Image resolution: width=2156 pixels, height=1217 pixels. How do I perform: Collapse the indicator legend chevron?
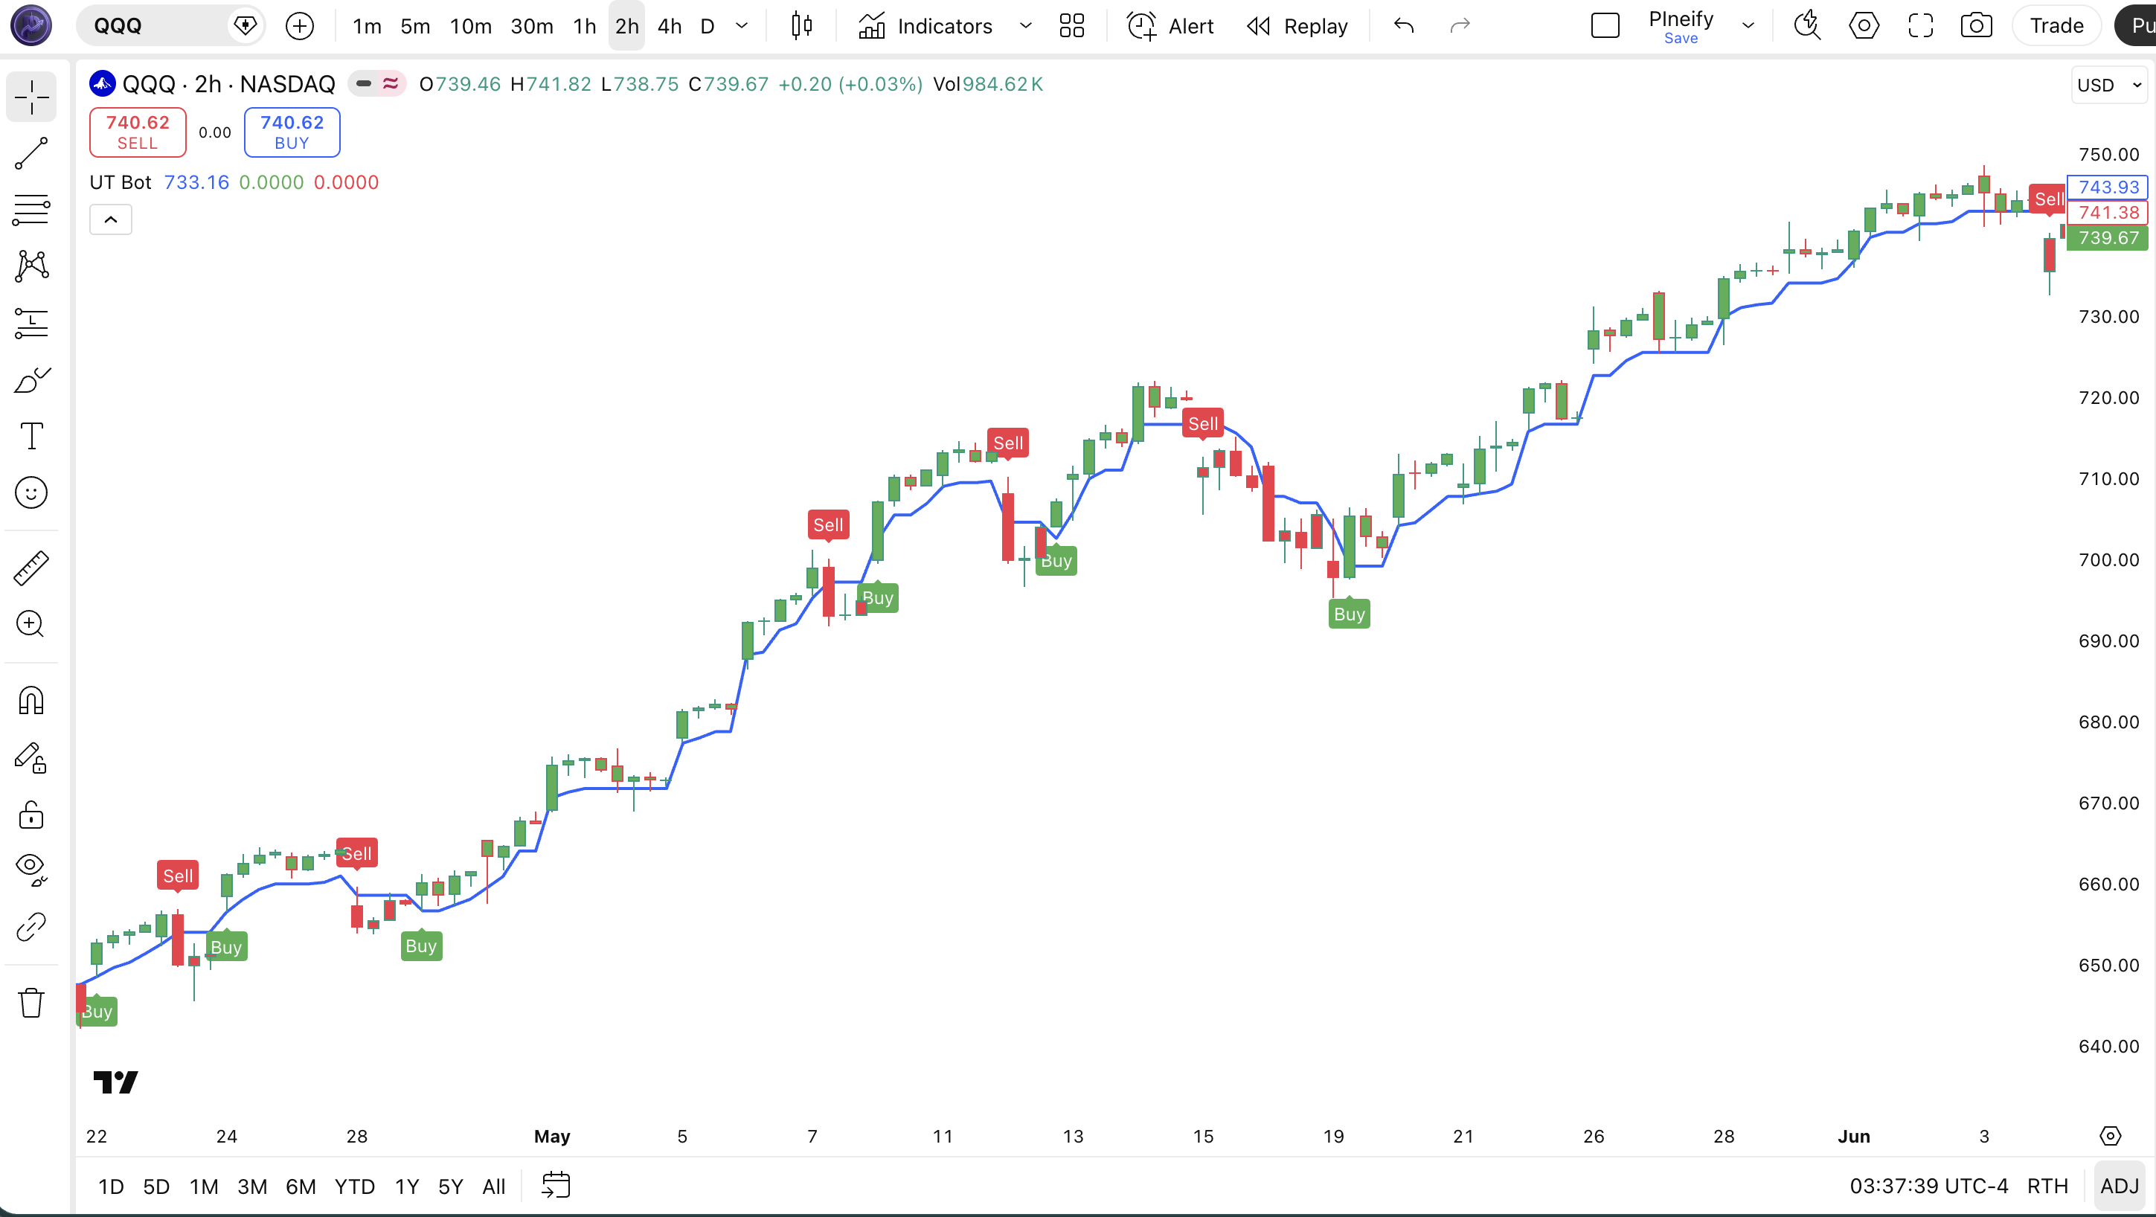tap(110, 220)
